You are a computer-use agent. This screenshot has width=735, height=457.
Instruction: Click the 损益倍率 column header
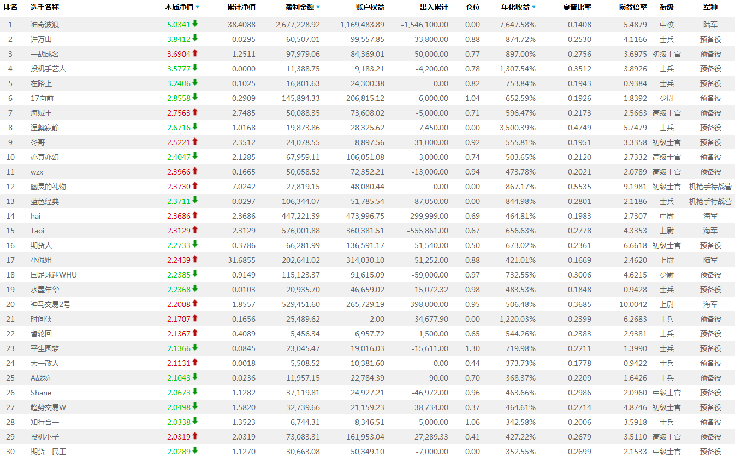point(633,8)
